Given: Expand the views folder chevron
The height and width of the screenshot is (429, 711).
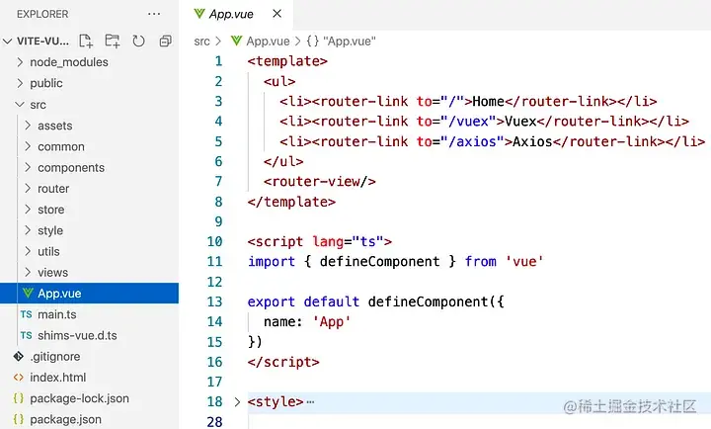Looking at the screenshot, I should pos(28,272).
